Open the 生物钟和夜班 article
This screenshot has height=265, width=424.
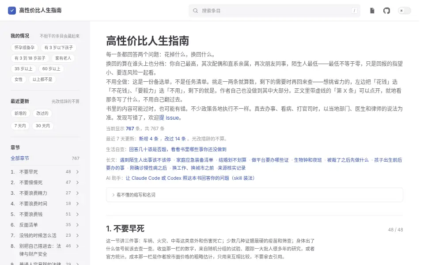[308, 160]
